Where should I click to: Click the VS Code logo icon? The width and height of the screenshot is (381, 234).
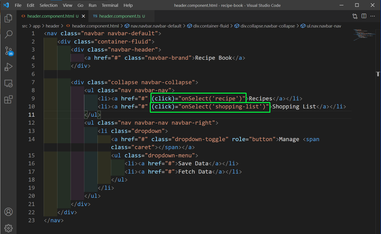coord(6,5)
